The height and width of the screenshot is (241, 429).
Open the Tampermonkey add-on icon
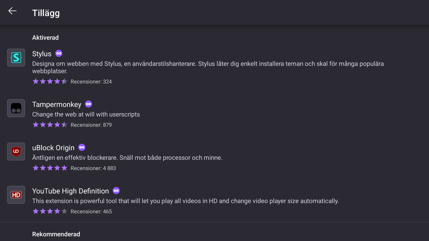coord(16,108)
